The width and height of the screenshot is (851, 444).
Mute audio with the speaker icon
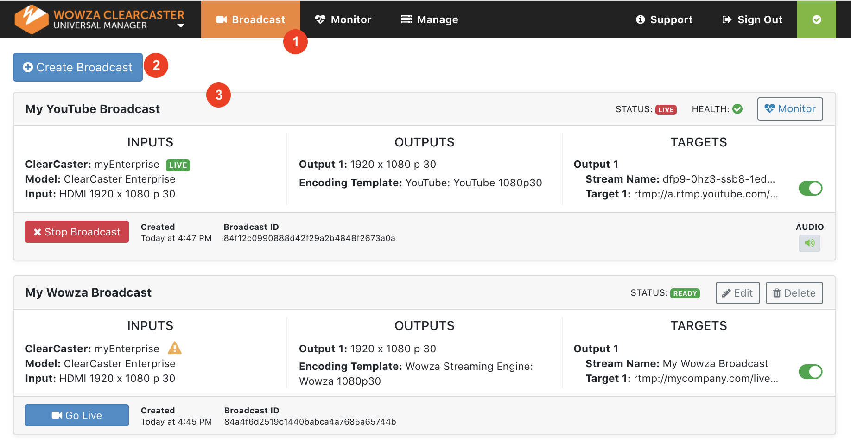click(810, 243)
